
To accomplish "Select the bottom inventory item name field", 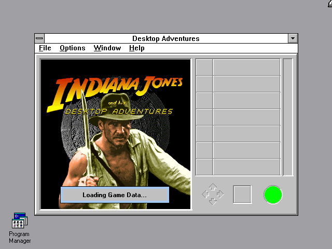I will (x=246, y=167).
